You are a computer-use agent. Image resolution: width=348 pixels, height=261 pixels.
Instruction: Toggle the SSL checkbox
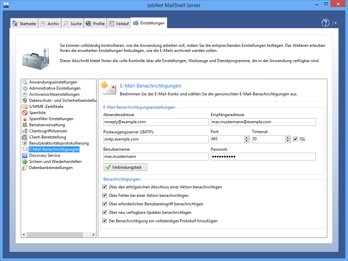pyautogui.click(x=295, y=139)
